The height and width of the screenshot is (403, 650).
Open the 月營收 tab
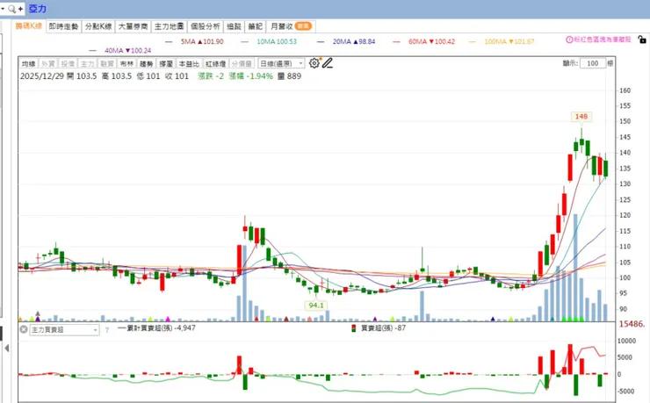(291, 26)
